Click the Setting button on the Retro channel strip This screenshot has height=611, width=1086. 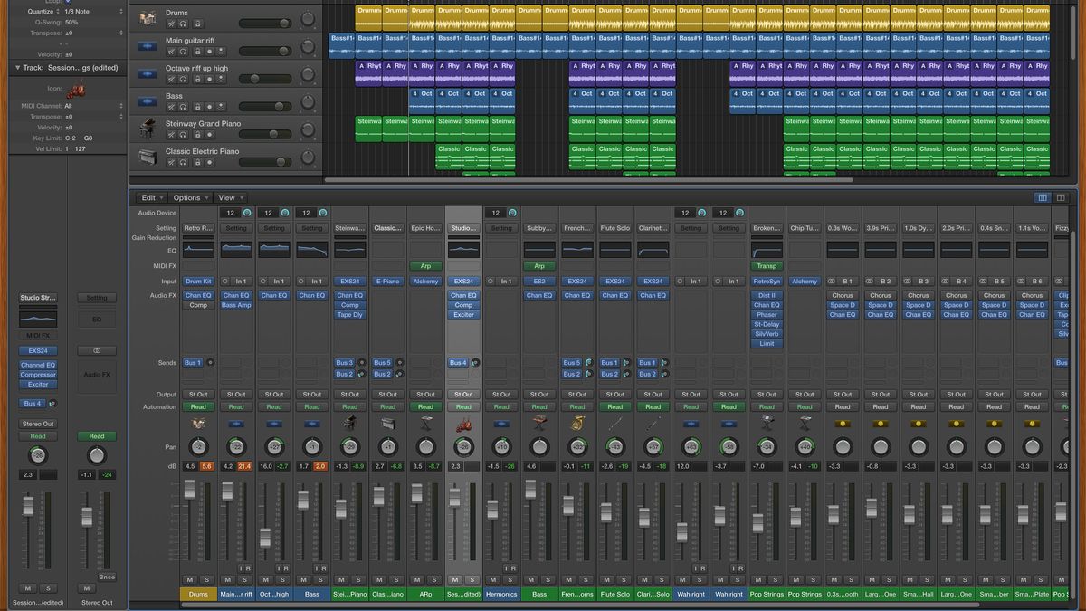(198, 228)
